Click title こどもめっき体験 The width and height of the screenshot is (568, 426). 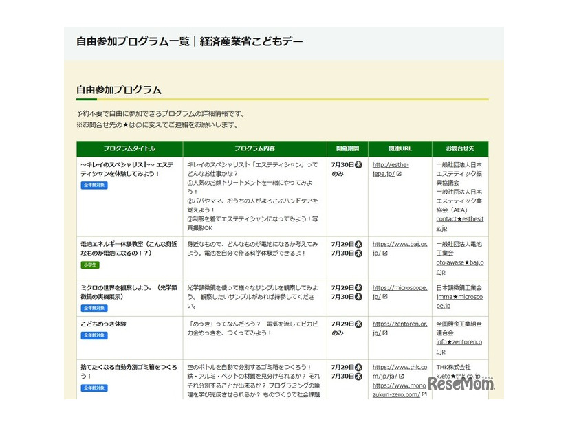103,324
